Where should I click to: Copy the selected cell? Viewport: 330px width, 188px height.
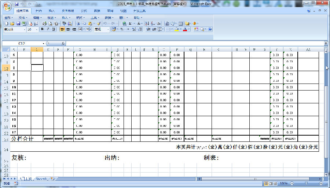click(x=84, y=23)
